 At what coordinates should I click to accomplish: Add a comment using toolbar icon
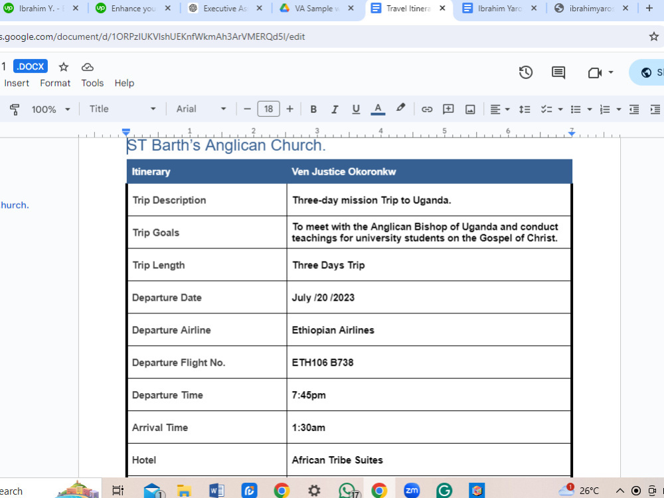pos(448,110)
